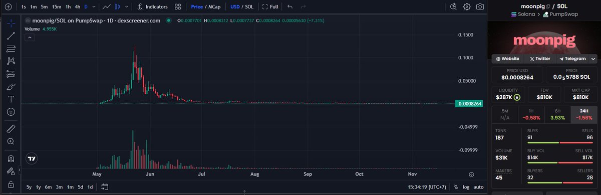Enter Full screen chart mode
Image resolution: width=601 pixels, height=195 pixels.
pos(270,7)
